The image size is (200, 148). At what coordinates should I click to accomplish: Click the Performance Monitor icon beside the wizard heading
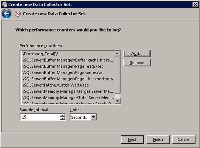18,14
